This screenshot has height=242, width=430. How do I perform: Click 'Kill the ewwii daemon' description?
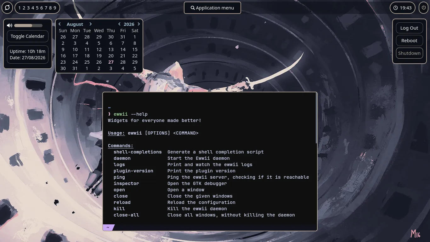[x=197, y=209]
